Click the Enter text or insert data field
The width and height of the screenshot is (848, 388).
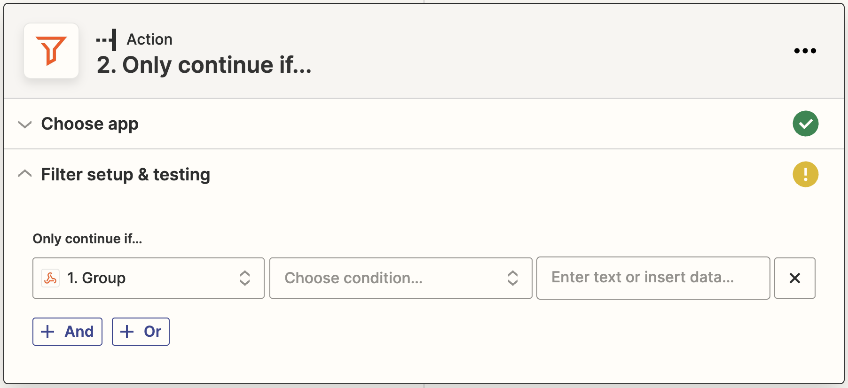[652, 278]
